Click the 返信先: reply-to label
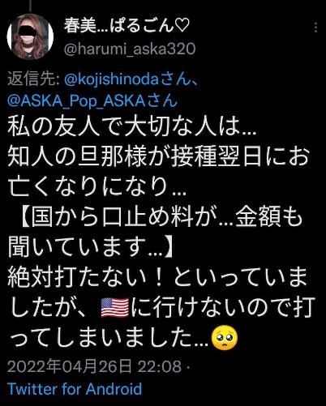Screen dimensions: 326x406 (x=34, y=80)
